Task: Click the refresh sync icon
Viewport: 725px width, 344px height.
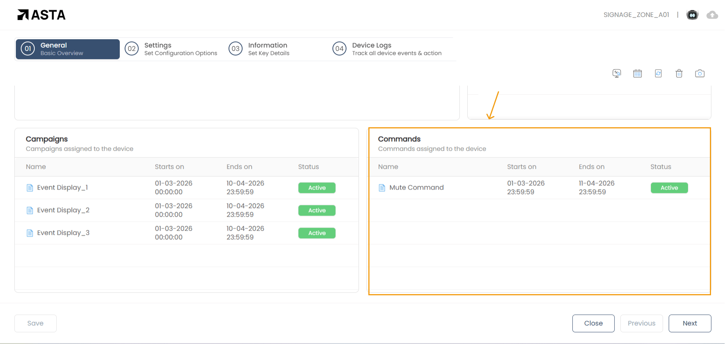Action: 658,74
